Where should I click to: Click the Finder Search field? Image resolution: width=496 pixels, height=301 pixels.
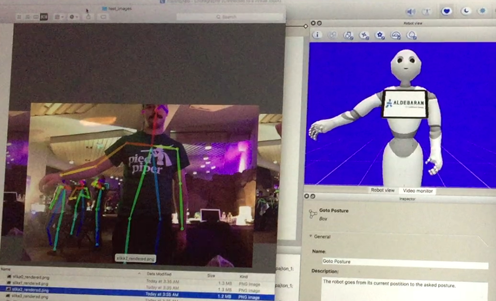coord(229,17)
